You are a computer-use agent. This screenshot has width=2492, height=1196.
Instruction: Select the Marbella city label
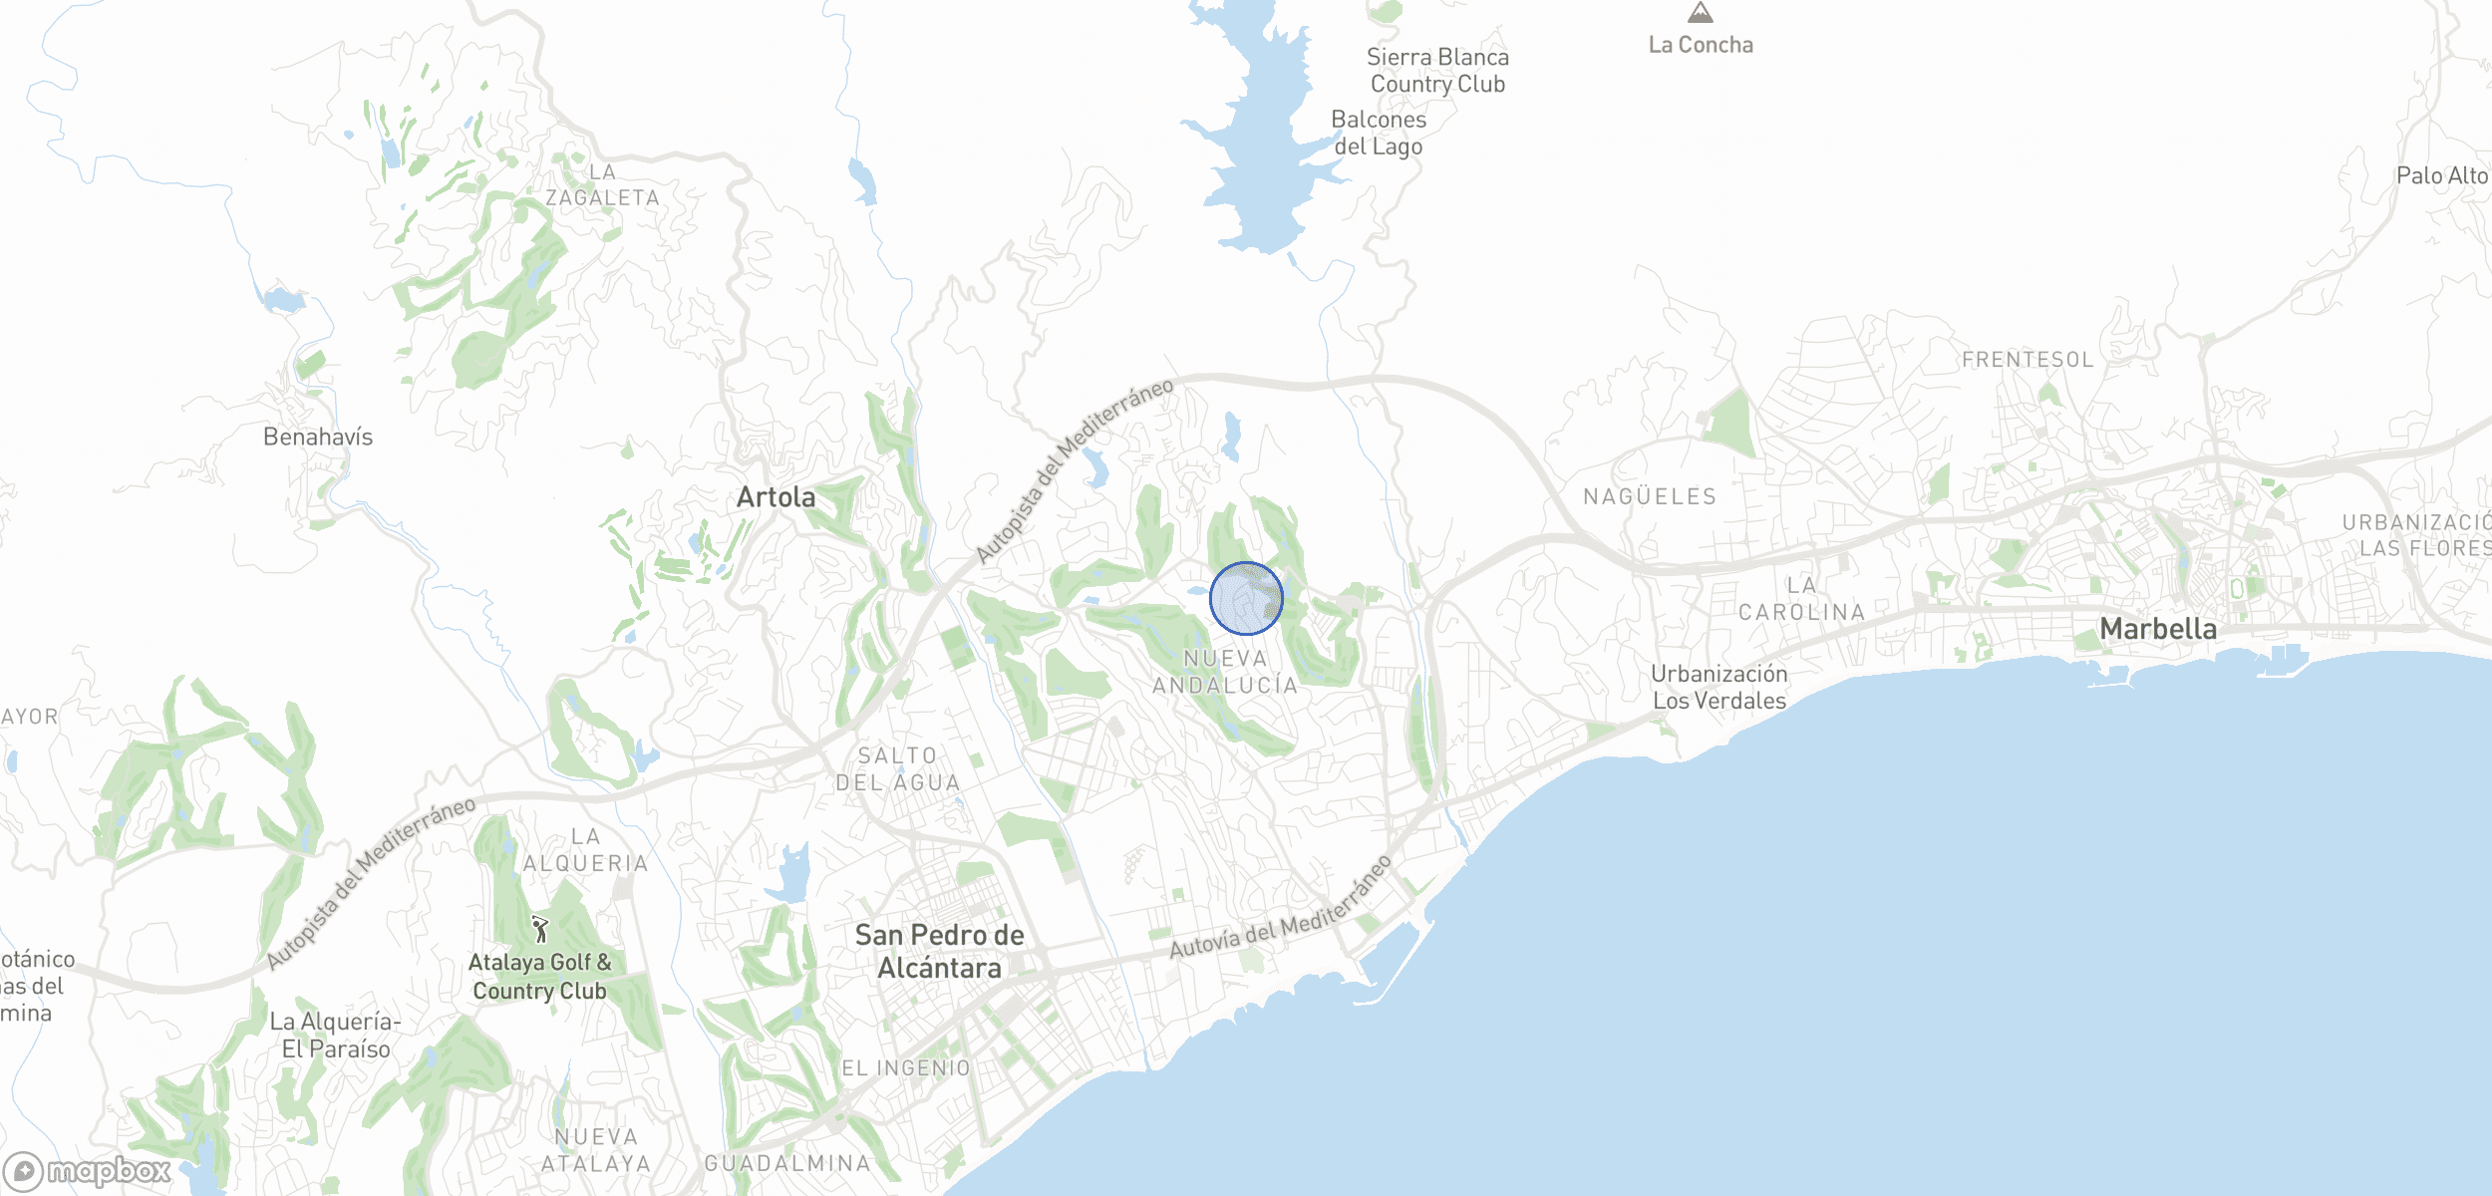pos(2158,629)
